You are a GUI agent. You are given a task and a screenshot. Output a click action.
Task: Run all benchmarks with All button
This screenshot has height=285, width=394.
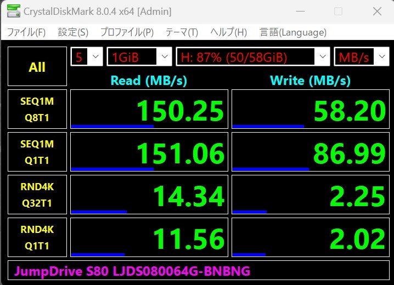tap(37, 66)
